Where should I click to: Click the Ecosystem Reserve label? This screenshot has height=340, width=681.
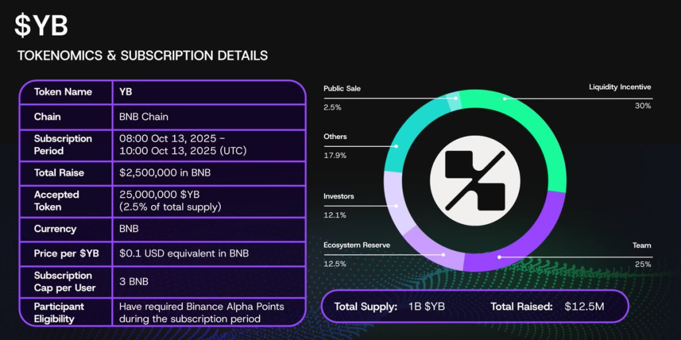tap(356, 245)
